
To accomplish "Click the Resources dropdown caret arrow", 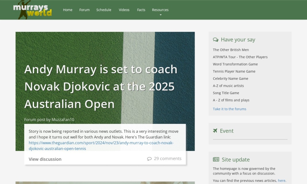I will coord(161,15).
